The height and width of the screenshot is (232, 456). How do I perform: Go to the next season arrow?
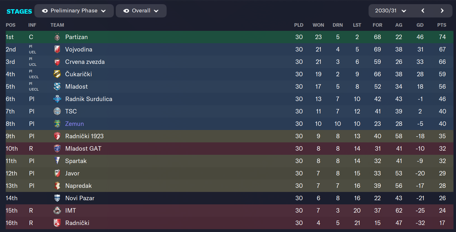[442, 11]
